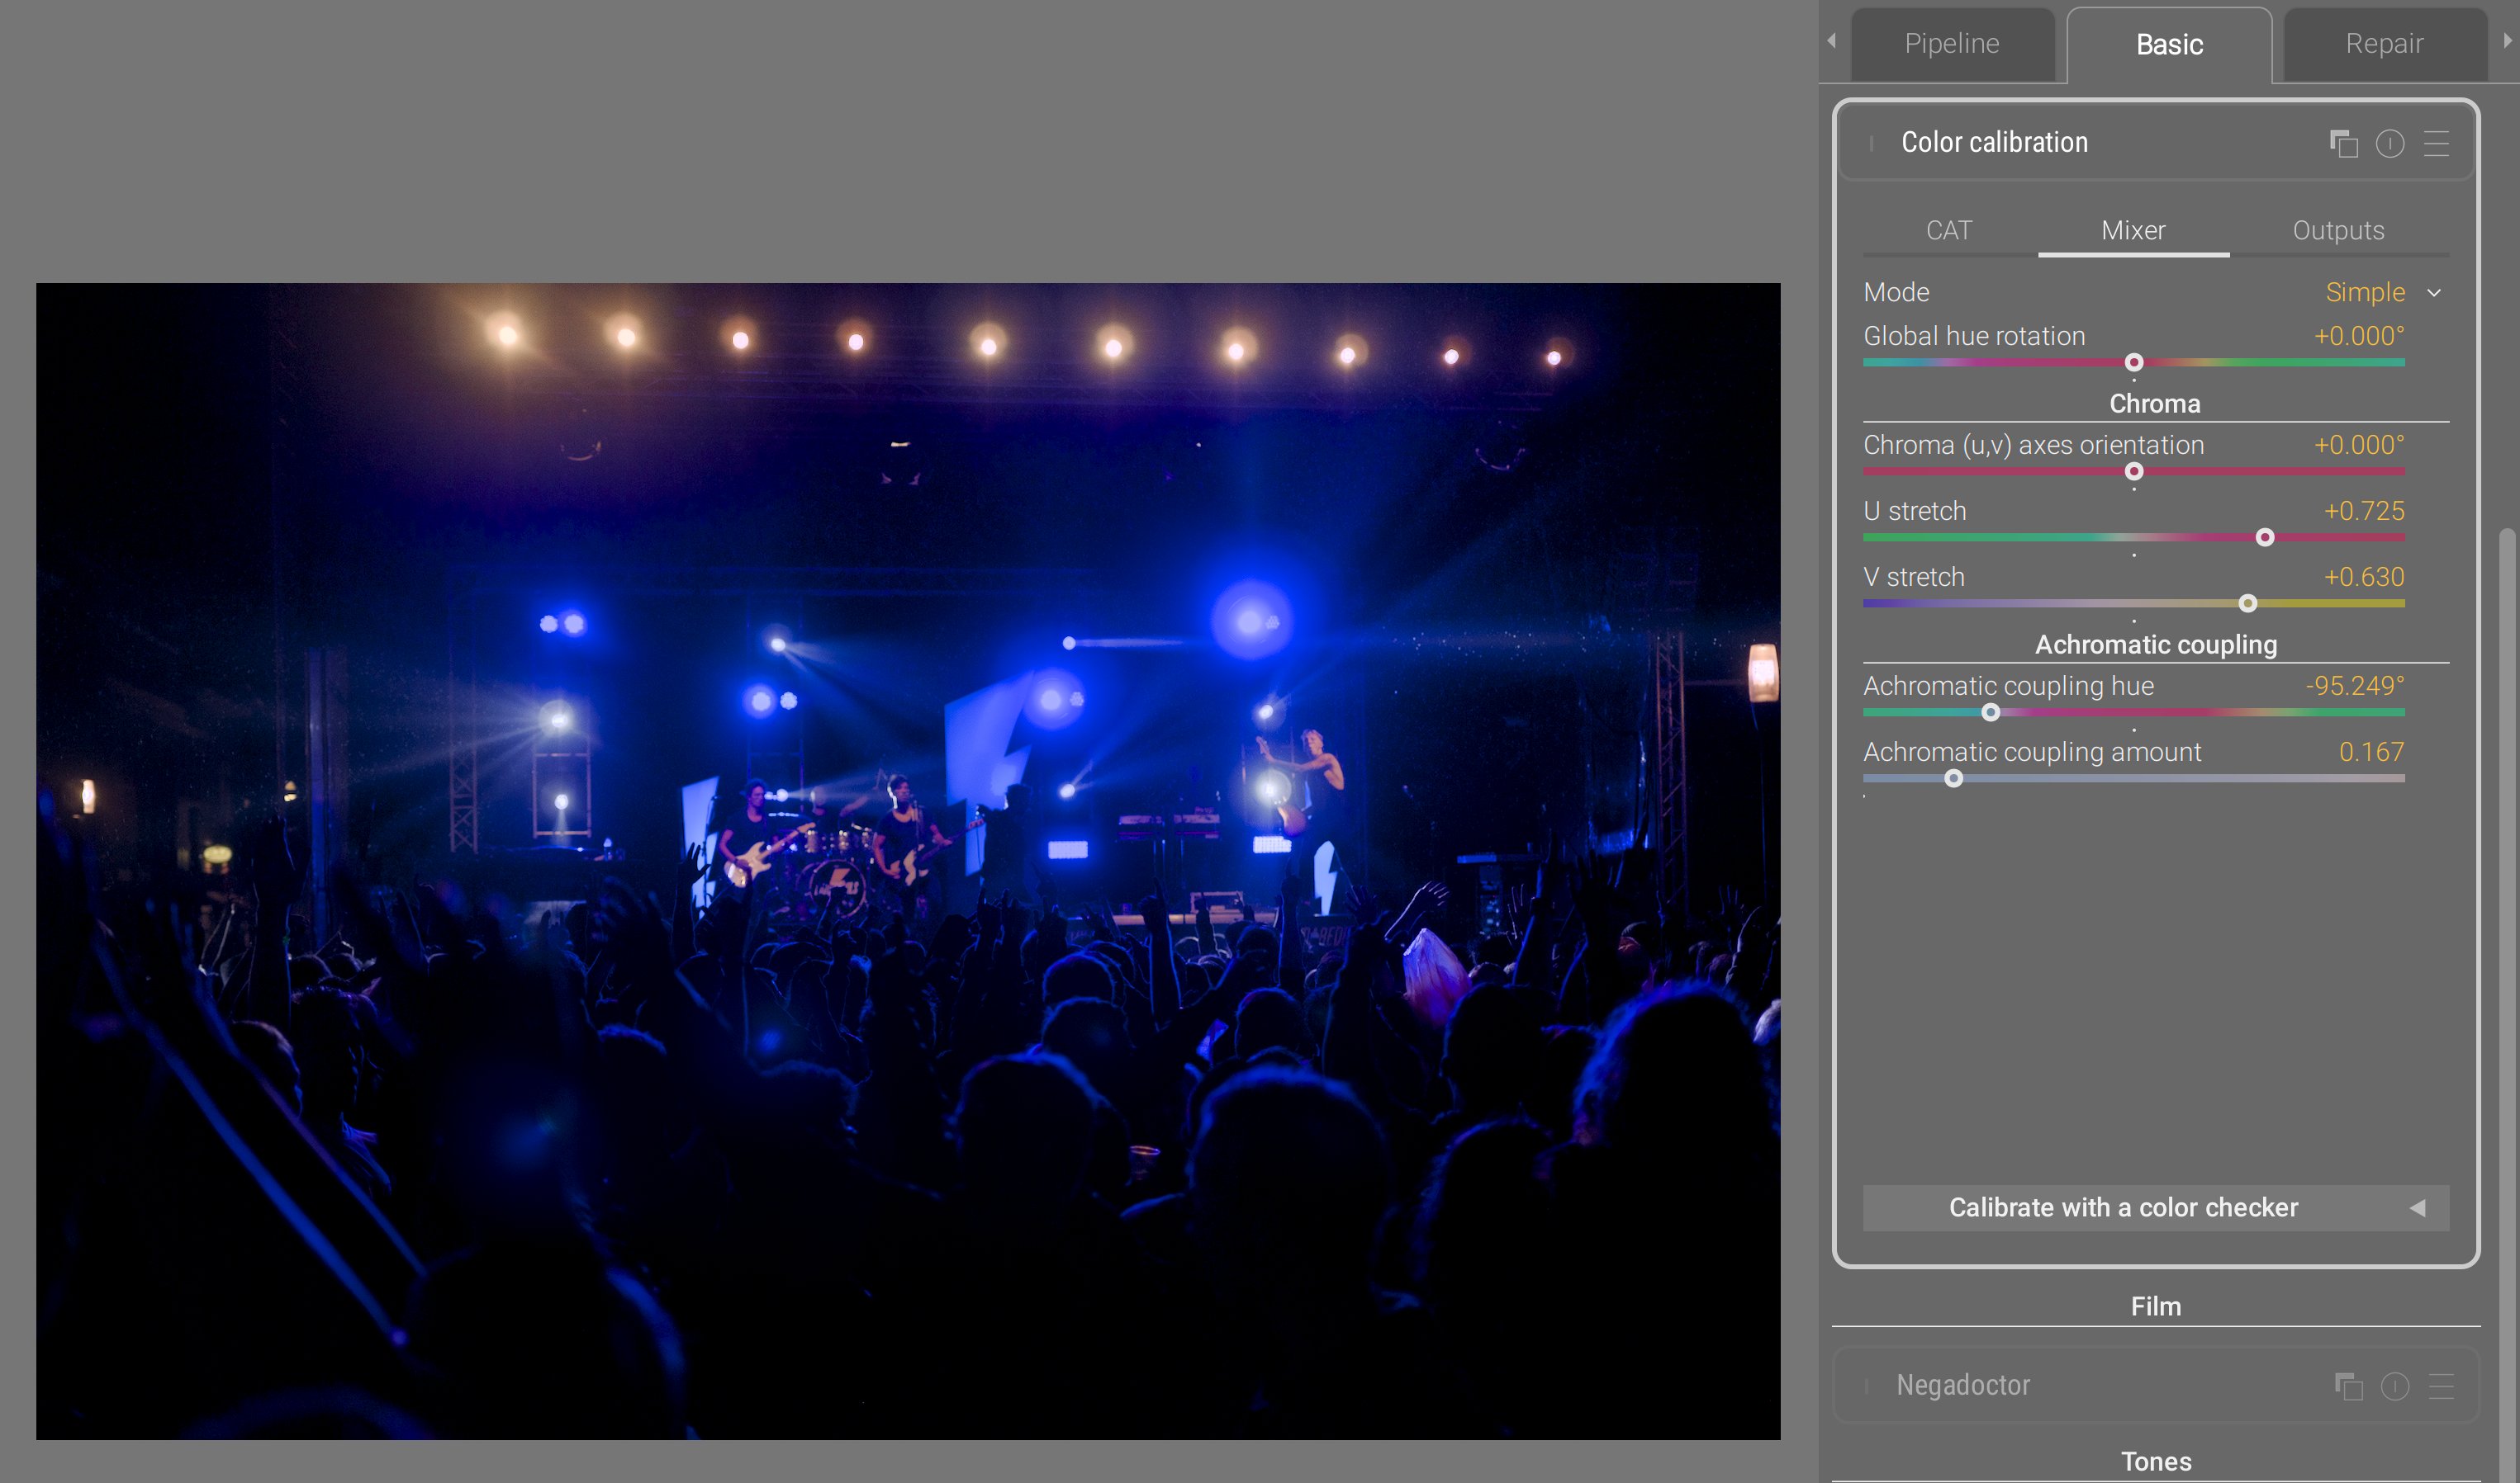This screenshot has height=1483, width=2520.
Task: Open the Mode Simple dropdown
Action: pos(2380,293)
